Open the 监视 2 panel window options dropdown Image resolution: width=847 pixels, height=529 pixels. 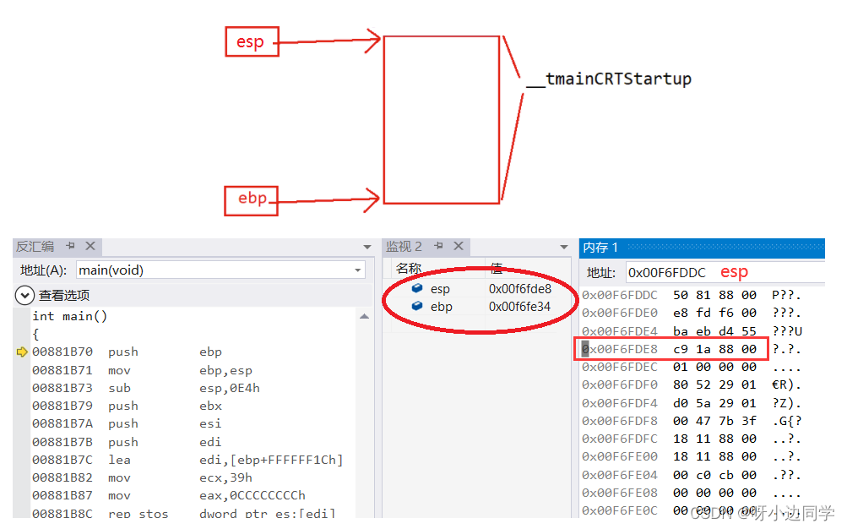pyautogui.click(x=564, y=247)
